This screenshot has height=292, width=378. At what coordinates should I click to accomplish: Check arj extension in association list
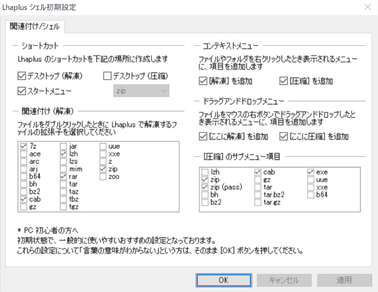(x=24, y=169)
